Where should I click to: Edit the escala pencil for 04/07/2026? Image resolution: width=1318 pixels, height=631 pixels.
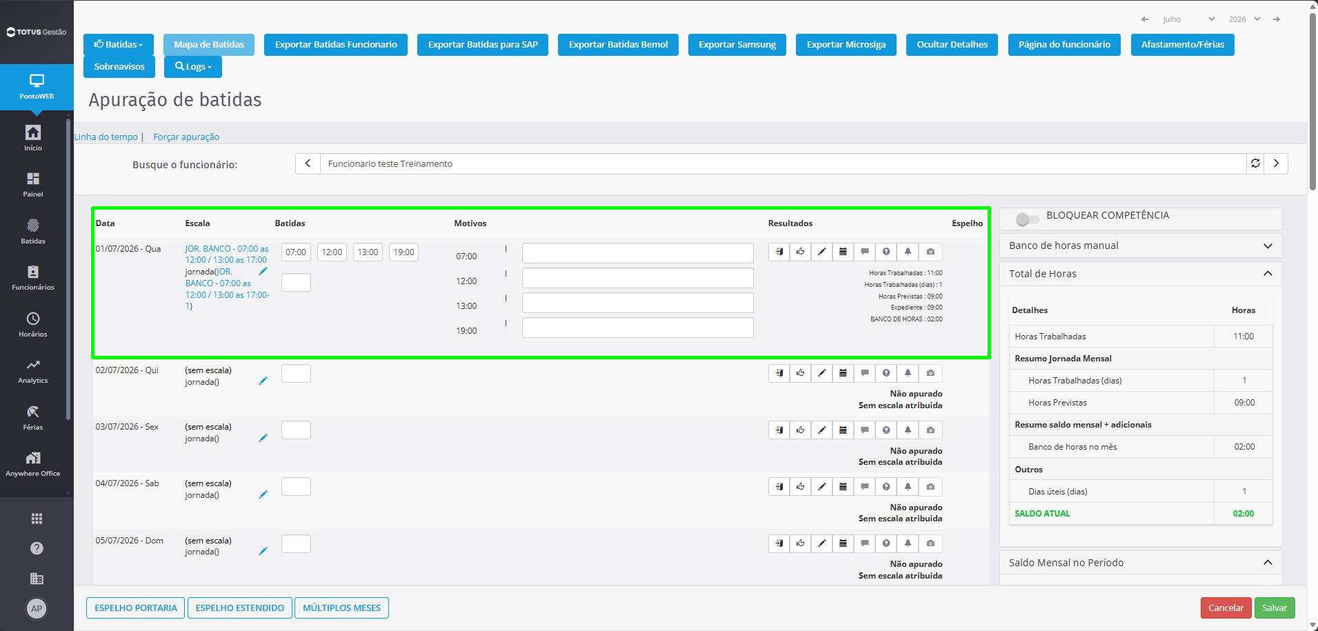263,494
